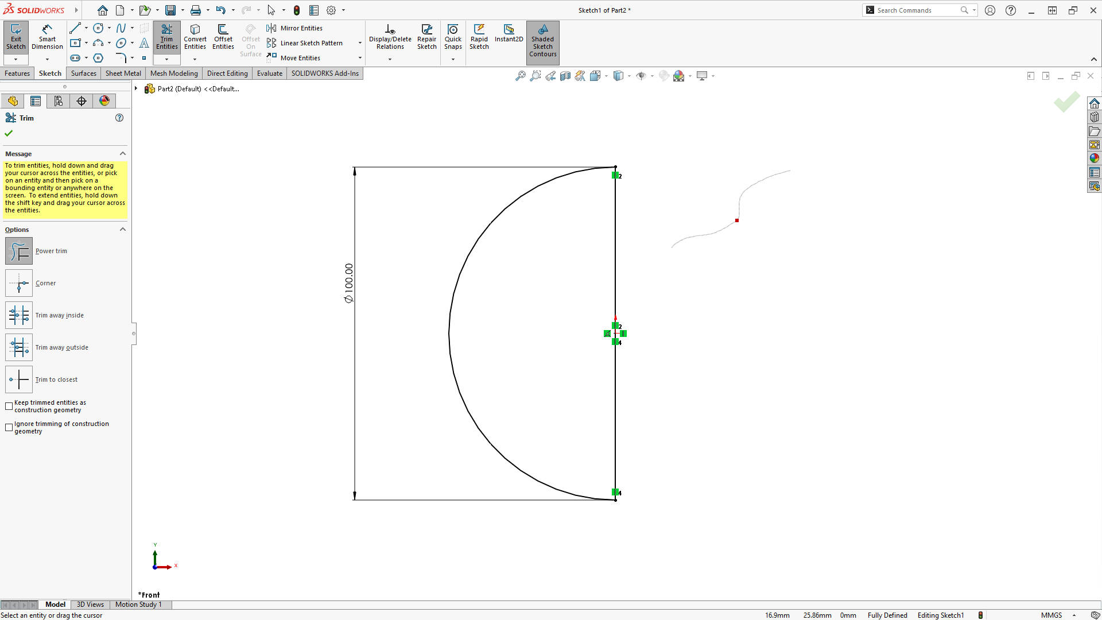Switch to the Evaluate tab

click(x=269, y=73)
